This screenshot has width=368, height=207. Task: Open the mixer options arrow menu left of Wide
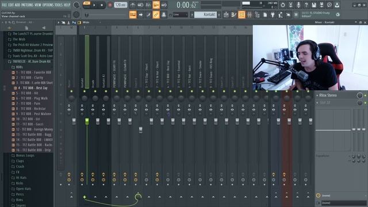click(59, 22)
